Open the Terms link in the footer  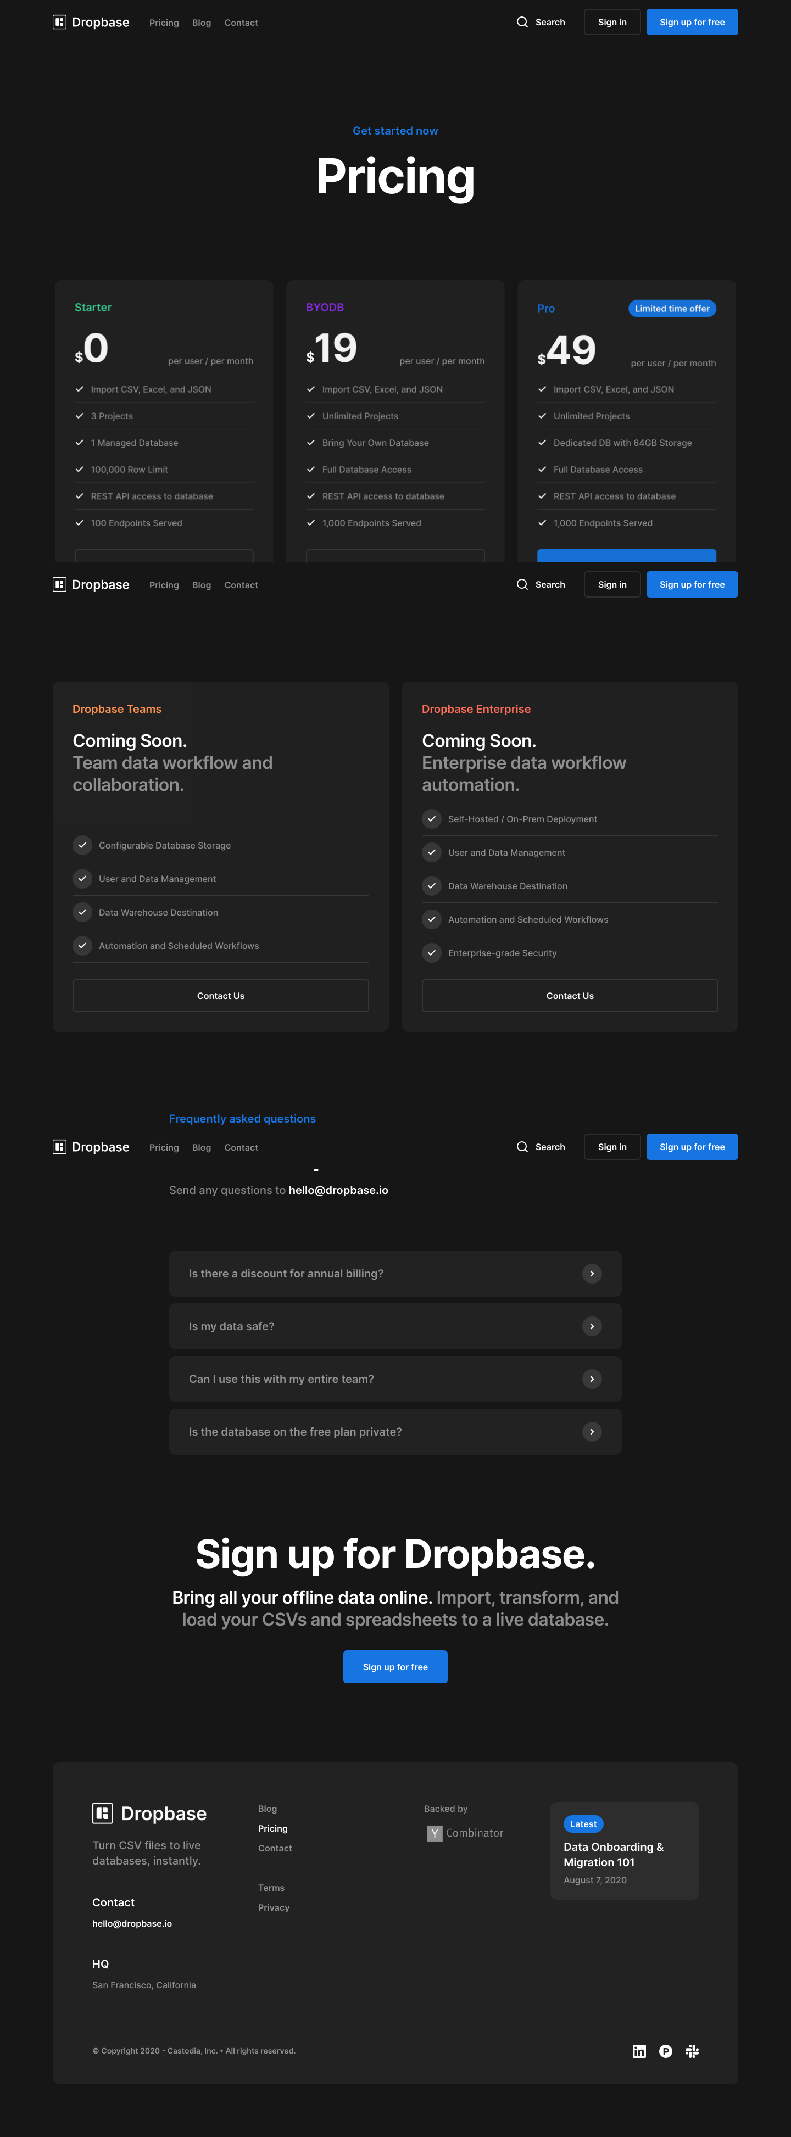pos(271,1888)
